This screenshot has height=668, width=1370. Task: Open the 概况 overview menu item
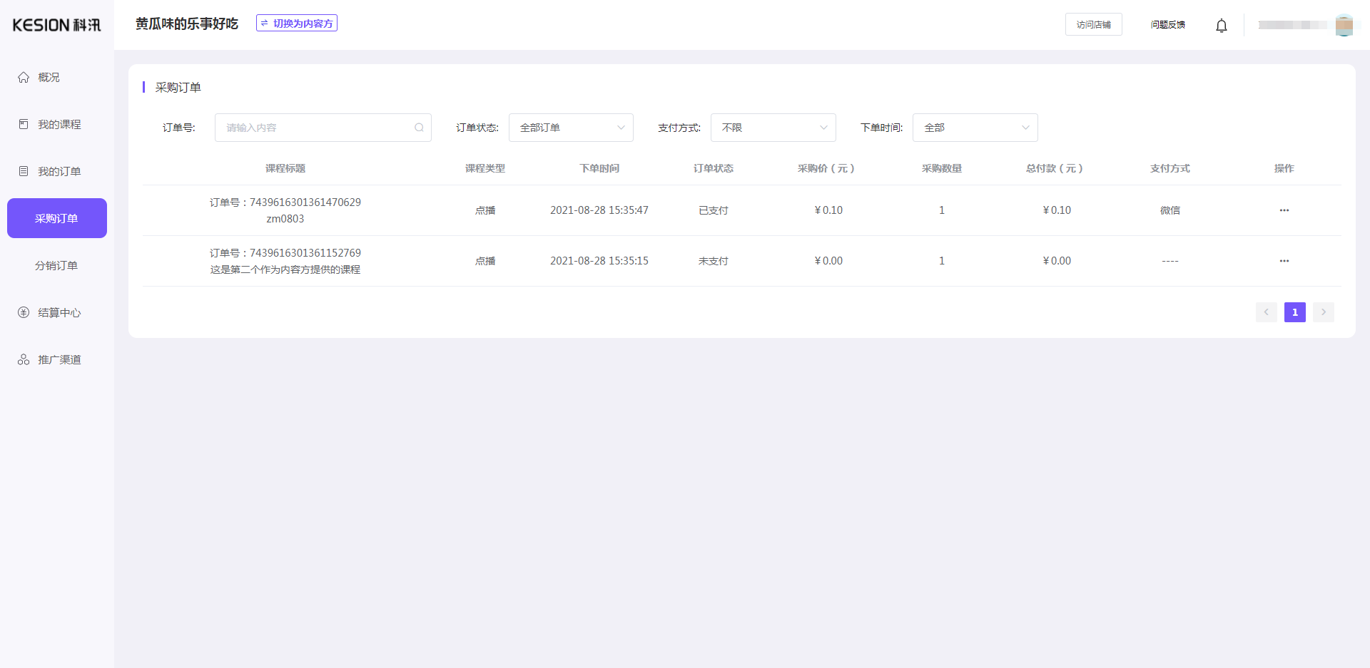pyautogui.click(x=49, y=77)
